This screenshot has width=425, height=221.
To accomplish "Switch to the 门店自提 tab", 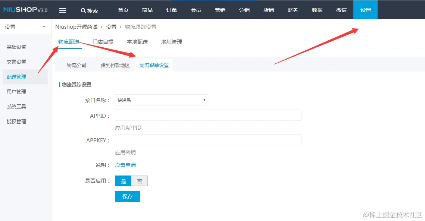I will [103, 42].
